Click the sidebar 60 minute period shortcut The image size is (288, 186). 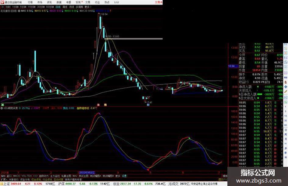click(x=286, y=125)
